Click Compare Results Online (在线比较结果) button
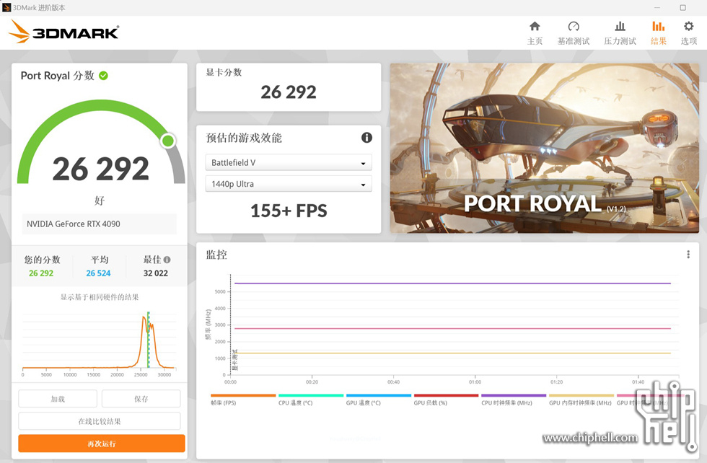The image size is (707, 463). point(100,421)
